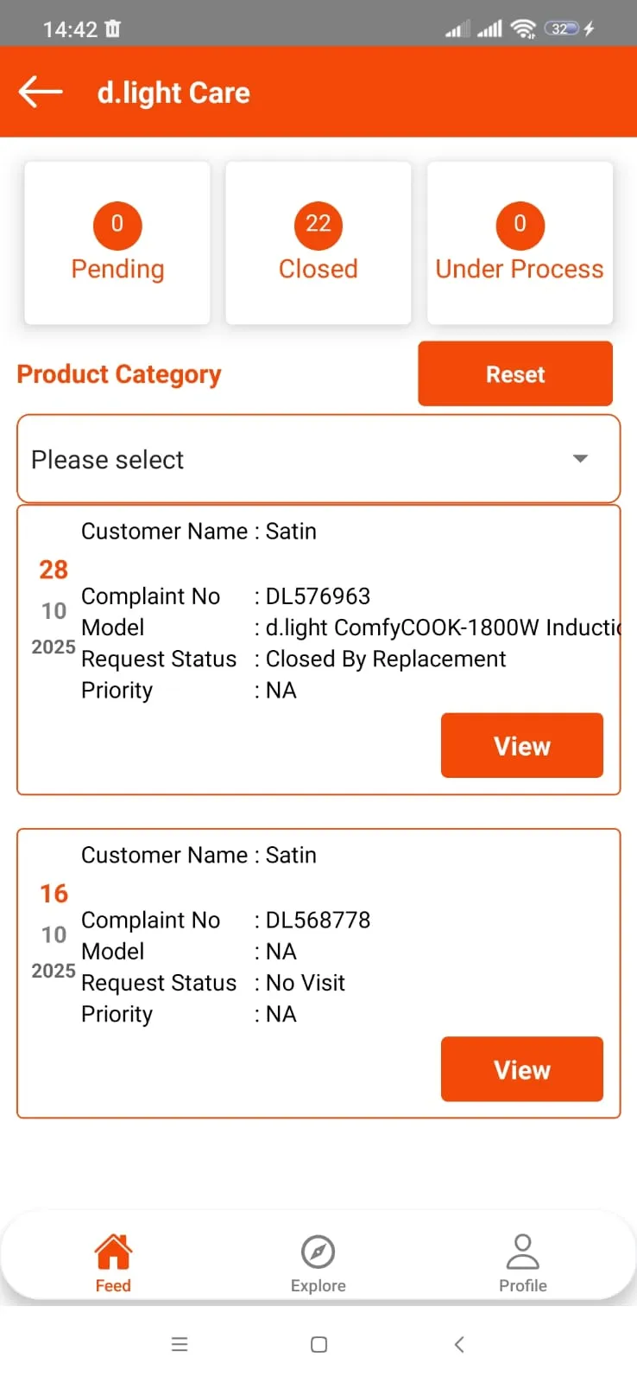Tap Android system back chevron
The width and height of the screenshot is (637, 1383).
459,1344
